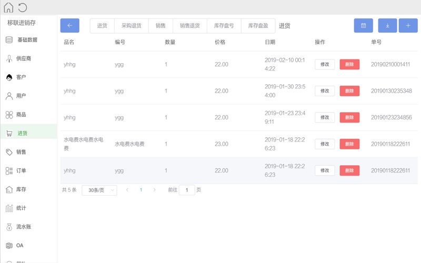Switch to the 采购退货 tab
The width and height of the screenshot is (421, 263).
tap(131, 26)
